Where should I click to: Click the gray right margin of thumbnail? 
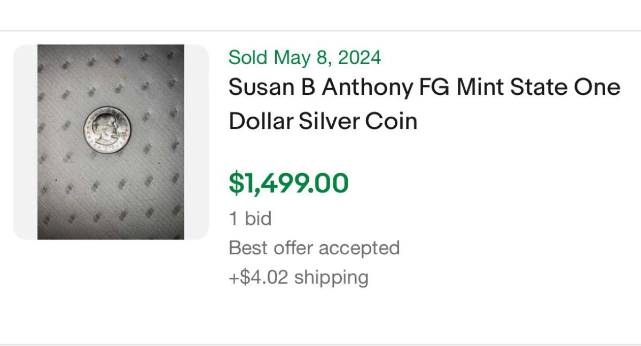[196, 142]
